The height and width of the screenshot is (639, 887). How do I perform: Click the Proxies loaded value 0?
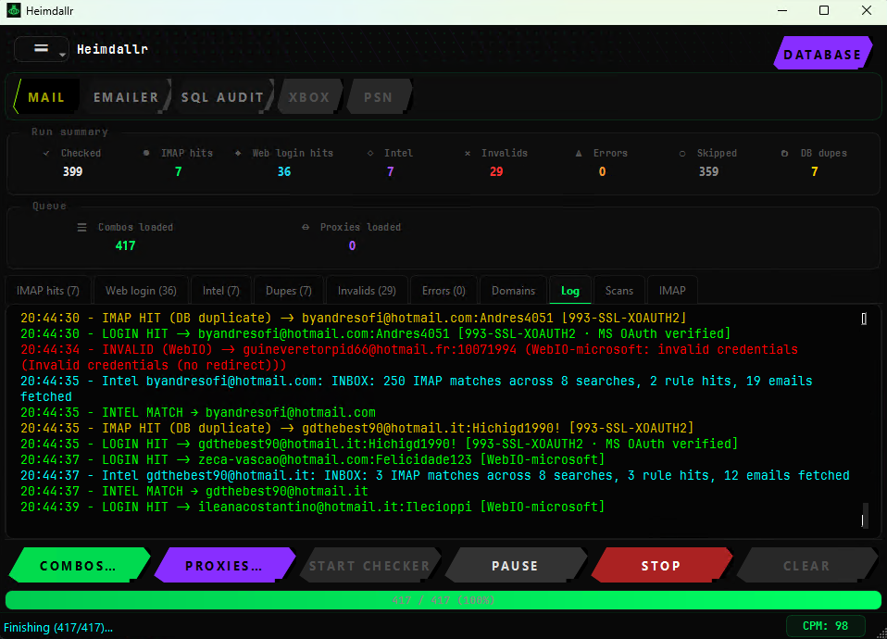tap(352, 245)
